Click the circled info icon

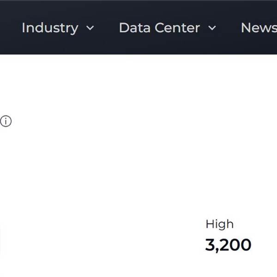[6, 121]
